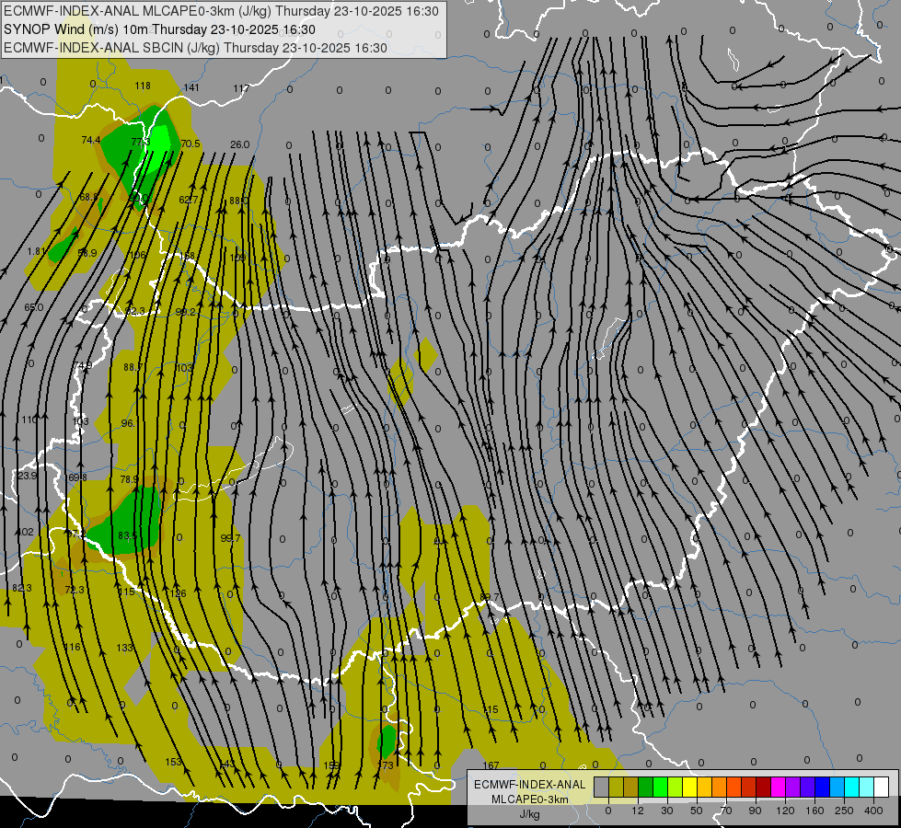The height and width of the screenshot is (828, 901).
Task: Choose the orange-red legend swatch
Action: tap(734, 787)
